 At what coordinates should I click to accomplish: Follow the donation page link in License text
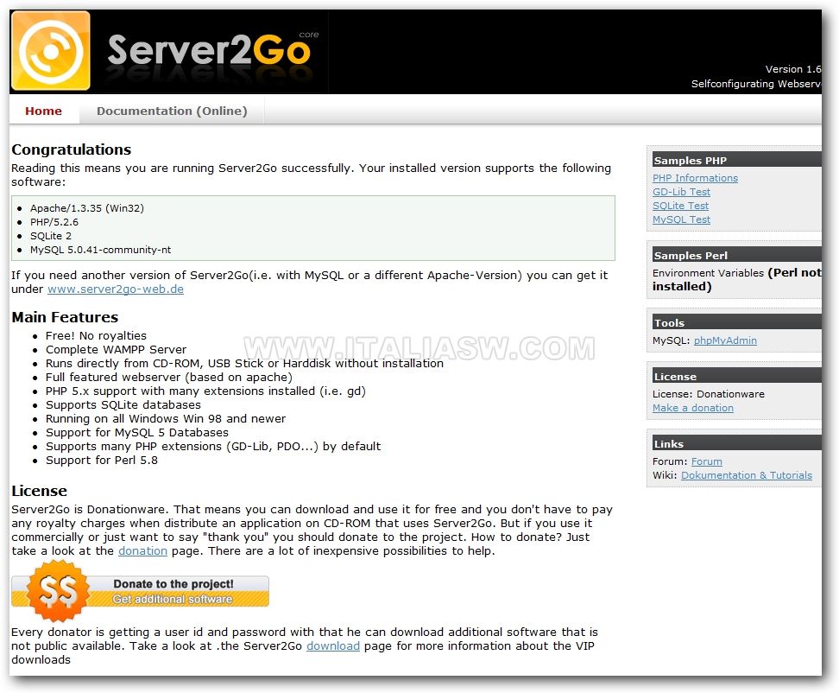click(x=143, y=551)
